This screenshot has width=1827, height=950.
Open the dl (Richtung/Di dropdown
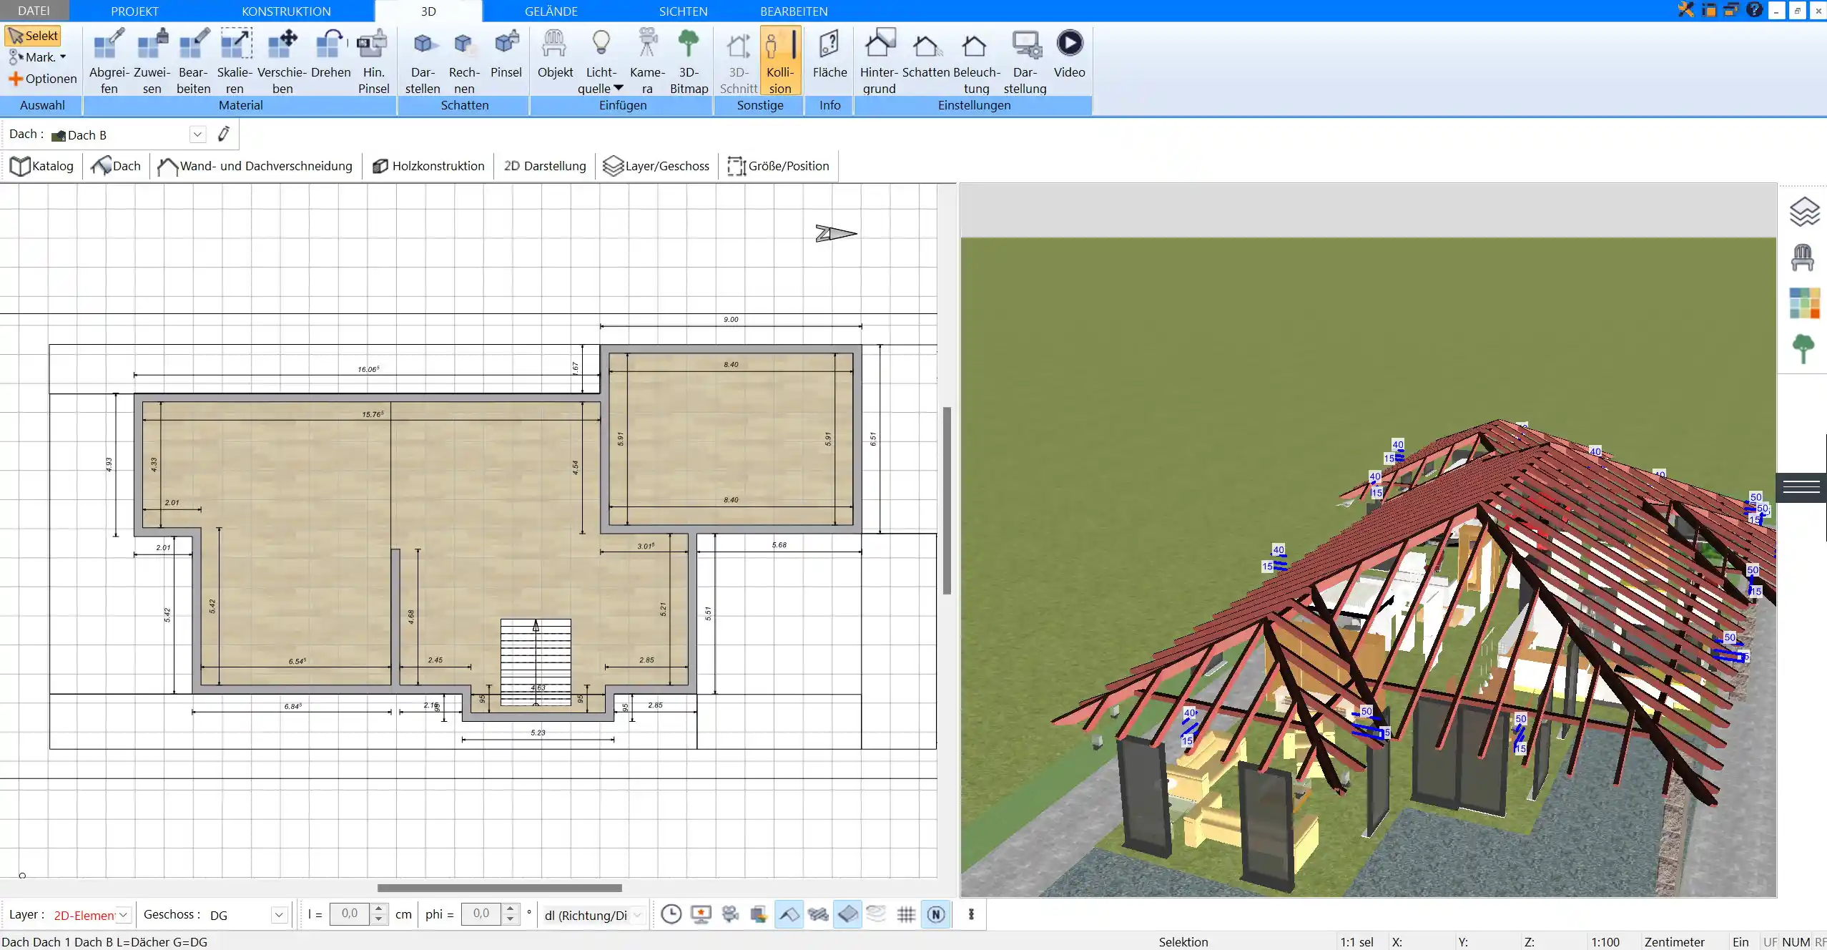tap(637, 915)
